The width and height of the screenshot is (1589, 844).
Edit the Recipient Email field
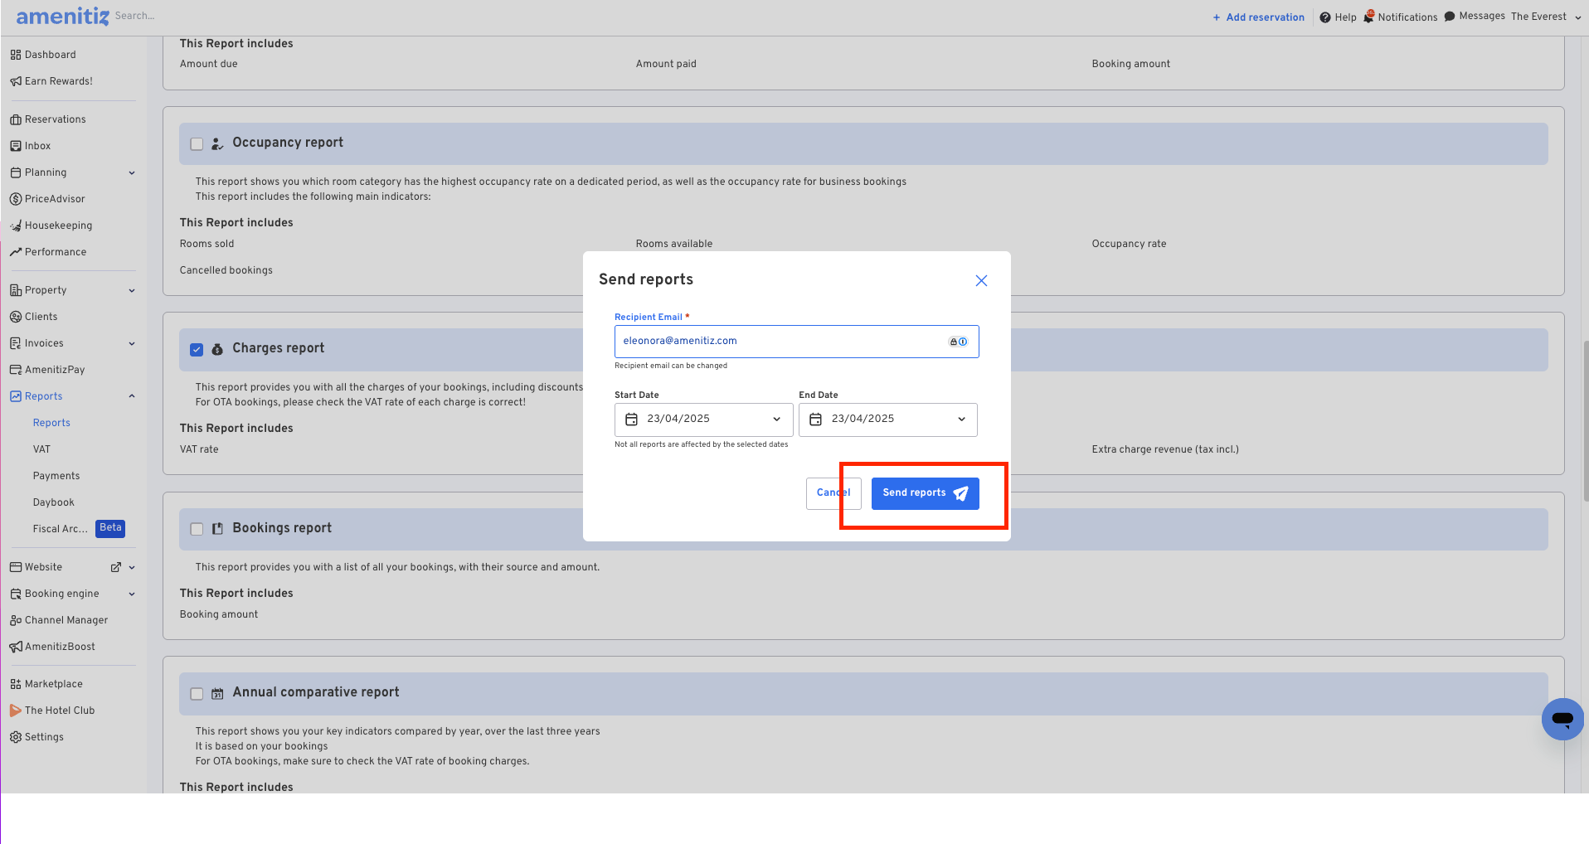796,342
